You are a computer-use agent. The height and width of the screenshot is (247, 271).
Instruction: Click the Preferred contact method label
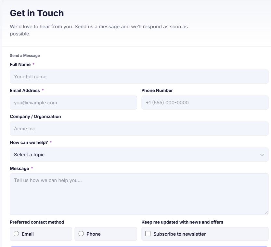point(37,222)
